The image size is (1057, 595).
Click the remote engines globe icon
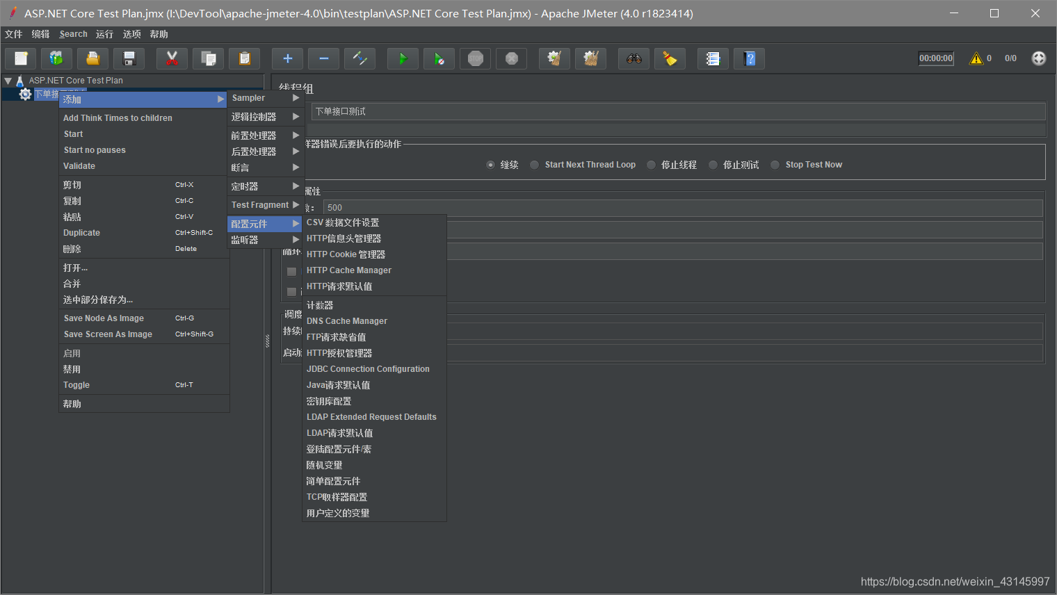click(1039, 58)
